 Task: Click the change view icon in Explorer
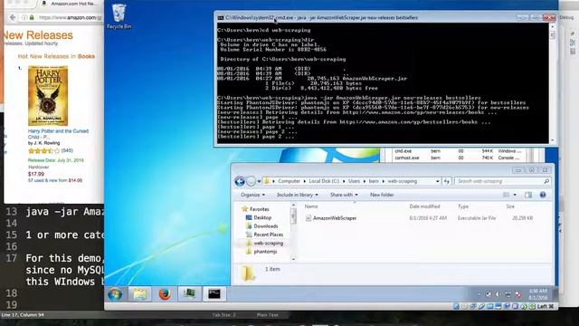pos(507,195)
